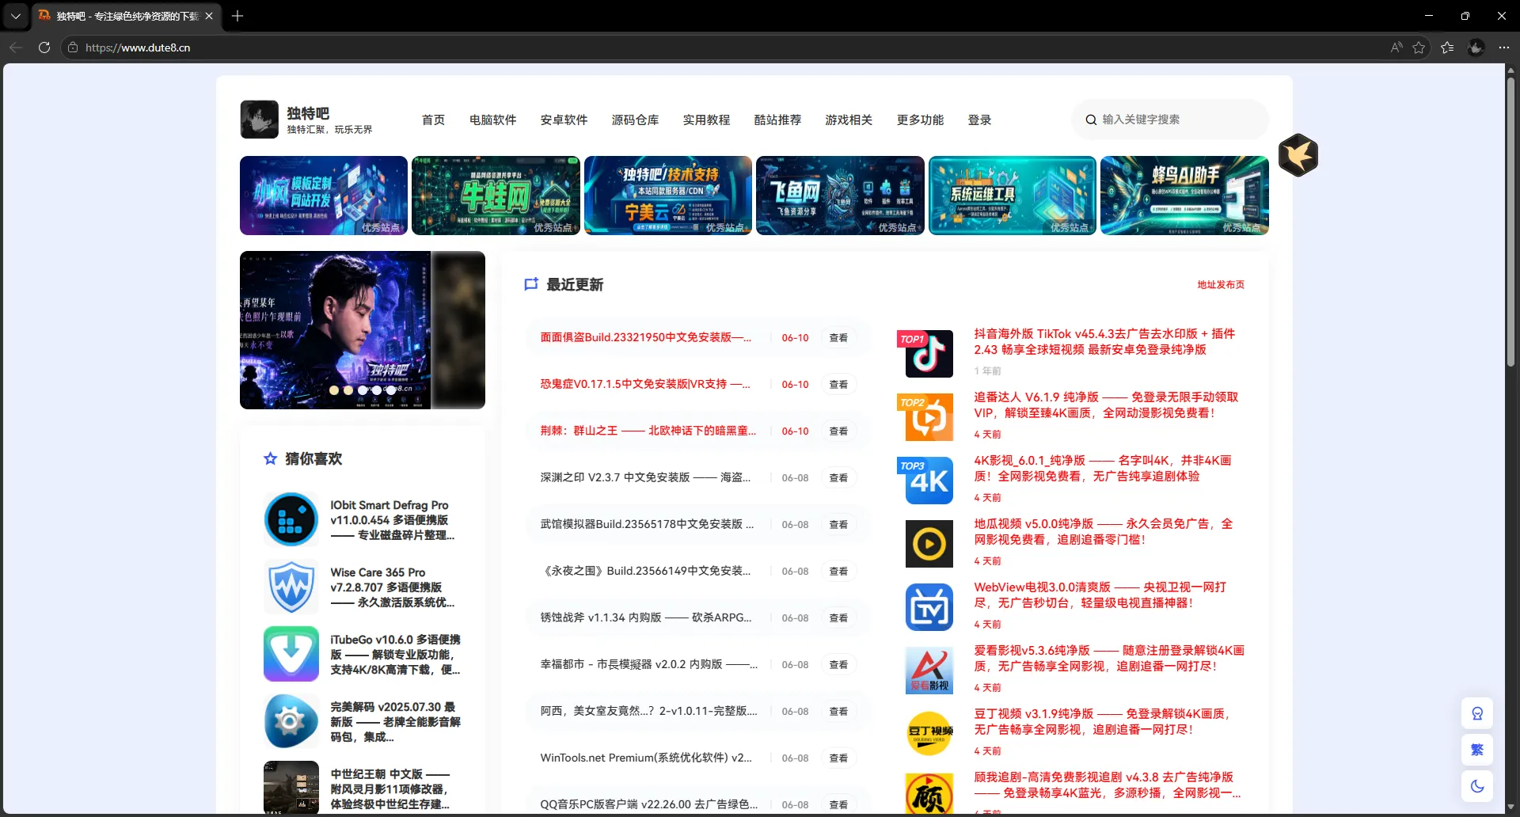The height and width of the screenshot is (817, 1520).
Task: Open 电脑软件 navigation menu
Action: [492, 120]
